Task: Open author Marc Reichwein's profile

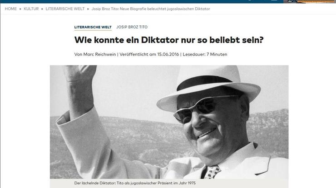Action: pos(99,54)
